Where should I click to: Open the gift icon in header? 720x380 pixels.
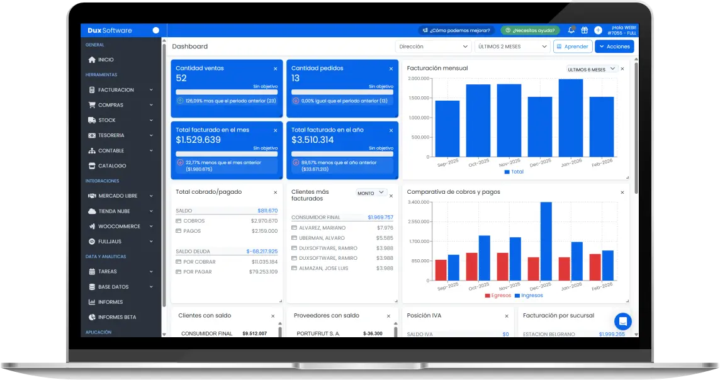pos(584,30)
